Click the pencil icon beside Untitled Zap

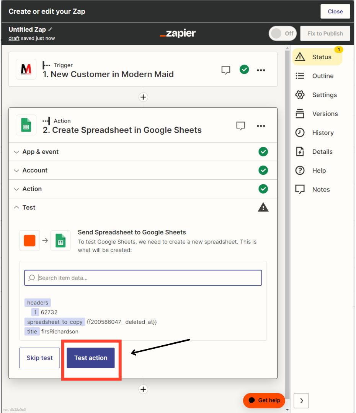[x=50, y=29]
